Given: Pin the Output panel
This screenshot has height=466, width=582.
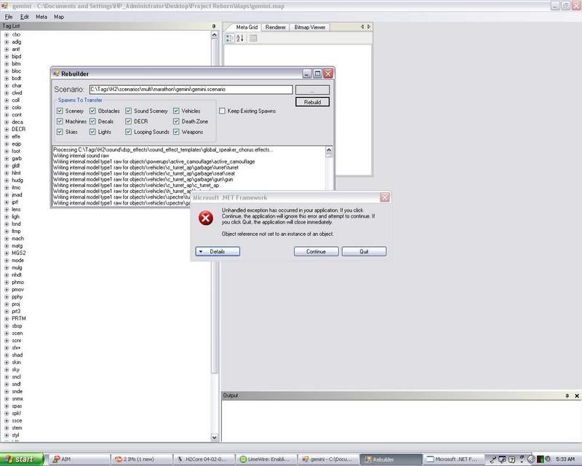Looking at the screenshot, I should click(x=567, y=396).
